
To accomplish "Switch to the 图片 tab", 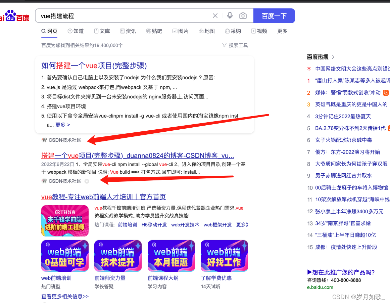I will pyautogui.click(x=180, y=31).
